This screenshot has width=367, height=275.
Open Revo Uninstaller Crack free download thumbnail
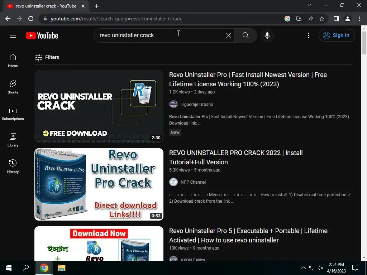99,106
